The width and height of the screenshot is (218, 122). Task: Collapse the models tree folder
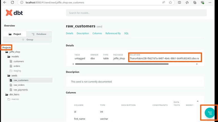click(x=15, y=57)
